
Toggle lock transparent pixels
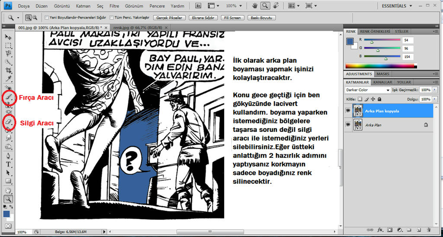point(360,99)
